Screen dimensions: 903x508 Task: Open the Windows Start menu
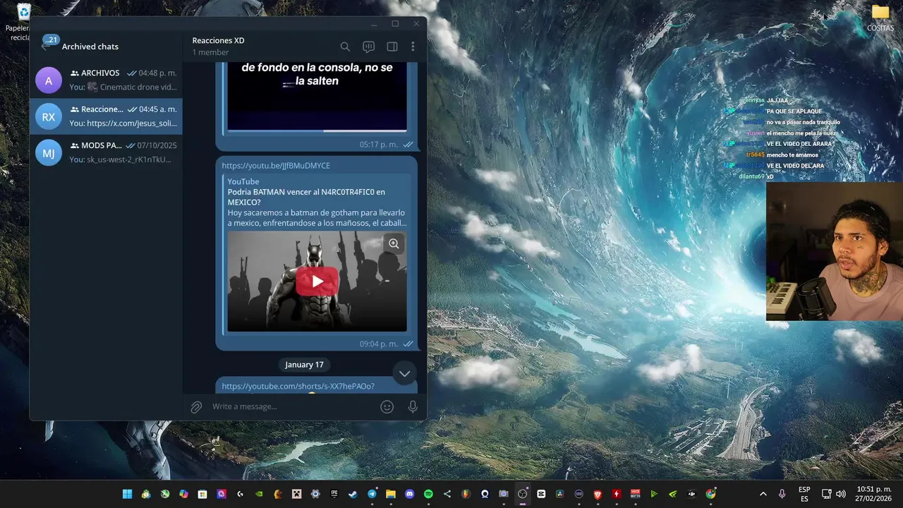tap(127, 494)
